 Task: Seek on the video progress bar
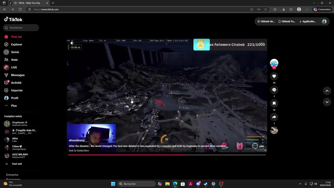pyautogui.click(x=167, y=155)
